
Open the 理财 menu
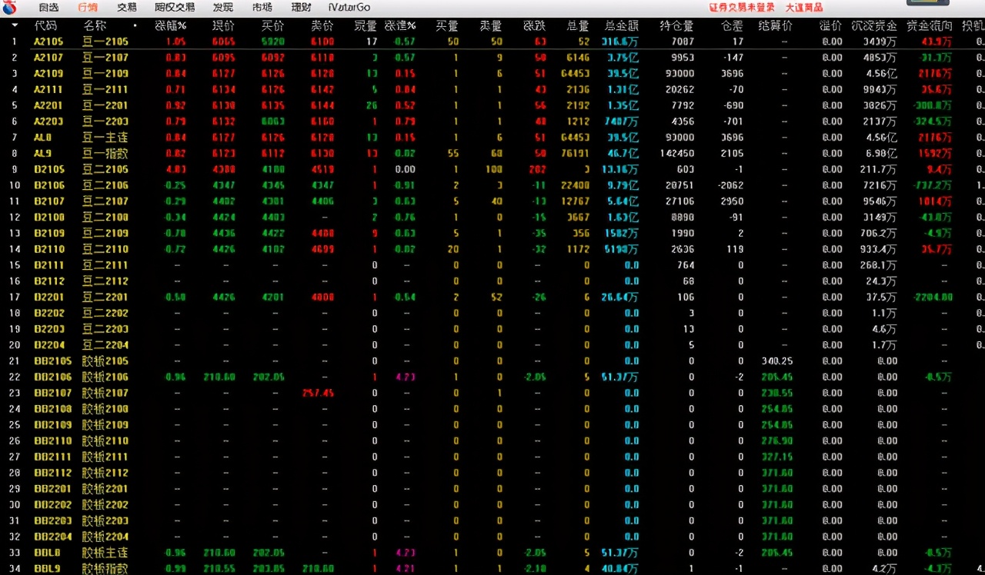pyautogui.click(x=302, y=8)
